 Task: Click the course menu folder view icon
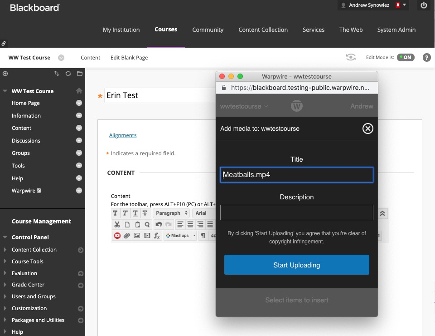coord(80,74)
